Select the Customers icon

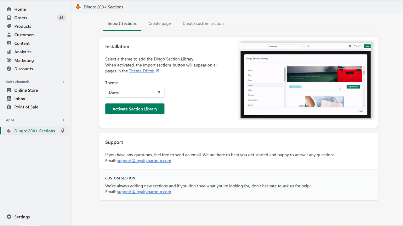click(x=9, y=35)
